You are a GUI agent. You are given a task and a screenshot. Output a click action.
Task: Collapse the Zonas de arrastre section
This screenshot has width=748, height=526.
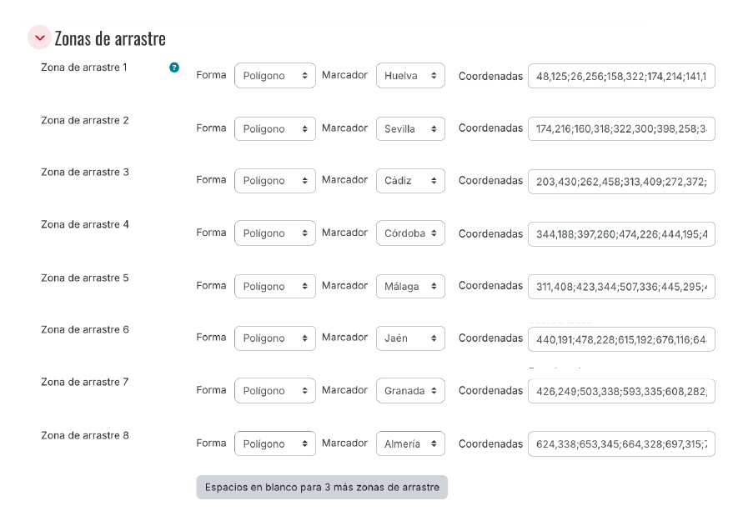pos(39,38)
